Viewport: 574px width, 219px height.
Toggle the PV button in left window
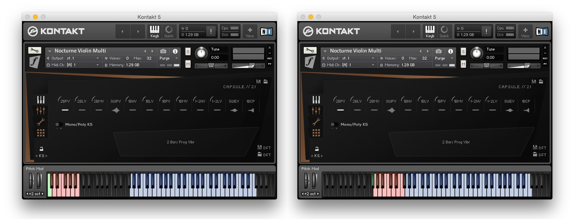point(270,64)
